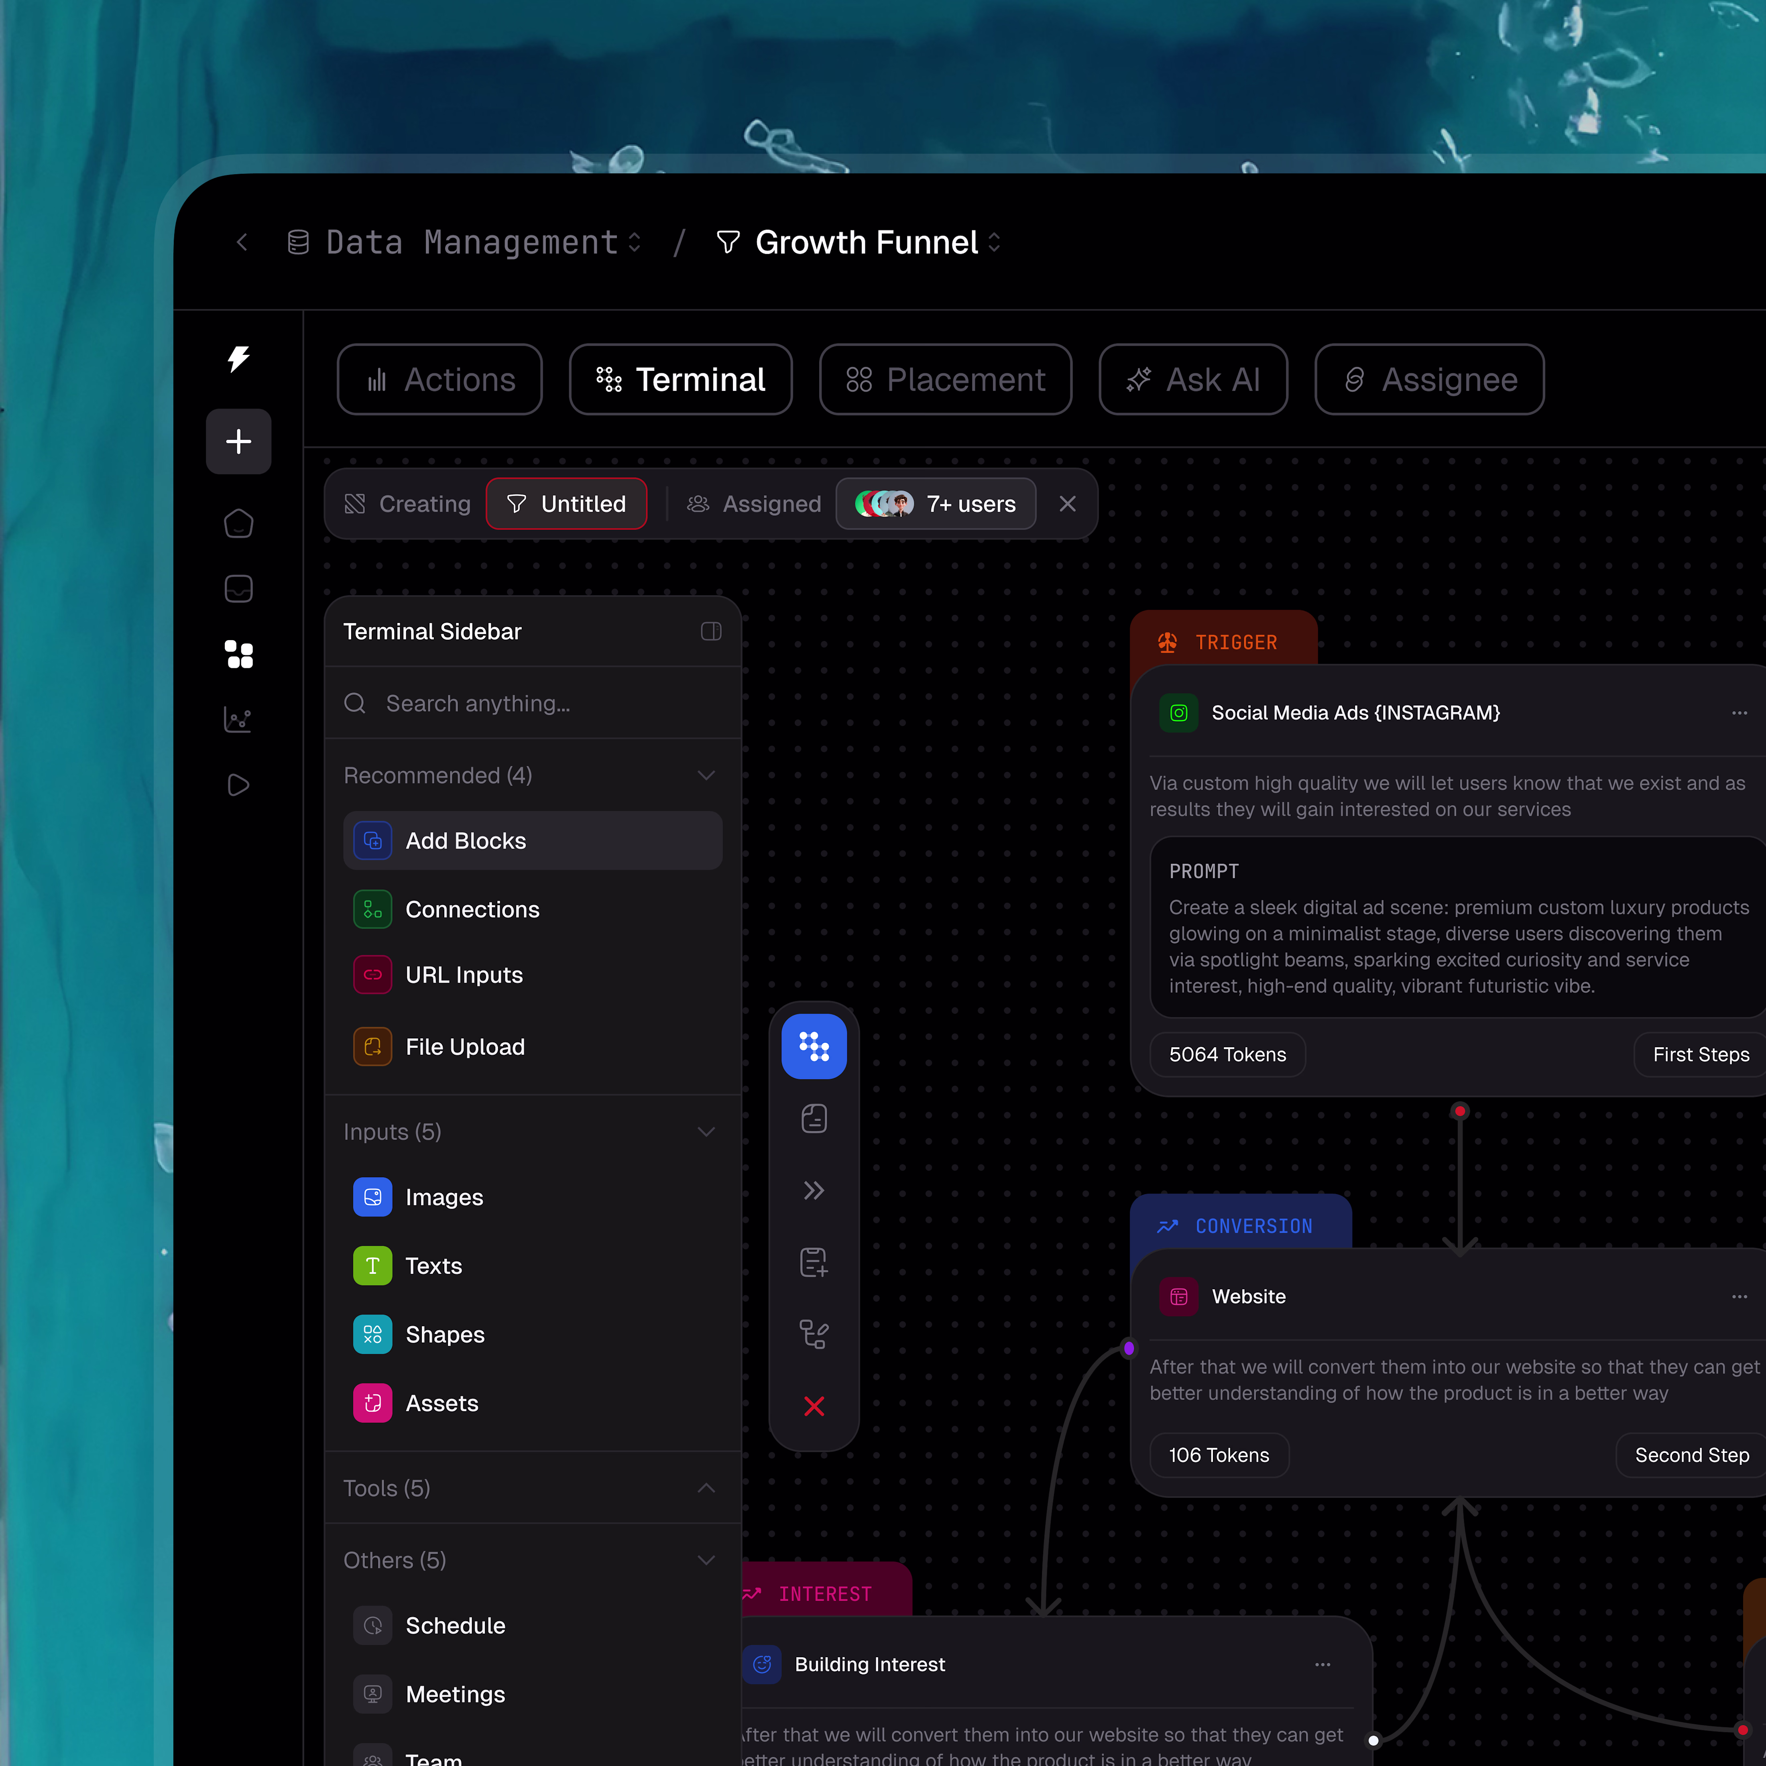Switch to the Actions tab
The image size is (1766, 1766).
[x=439, y=379]
